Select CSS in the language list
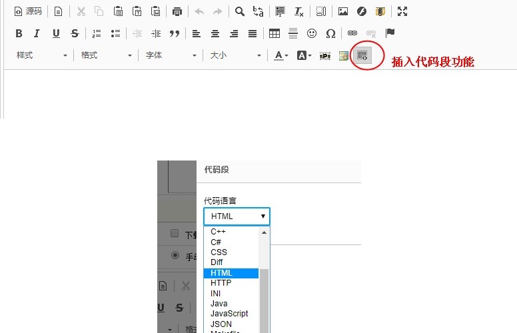 tap(219, 252)
